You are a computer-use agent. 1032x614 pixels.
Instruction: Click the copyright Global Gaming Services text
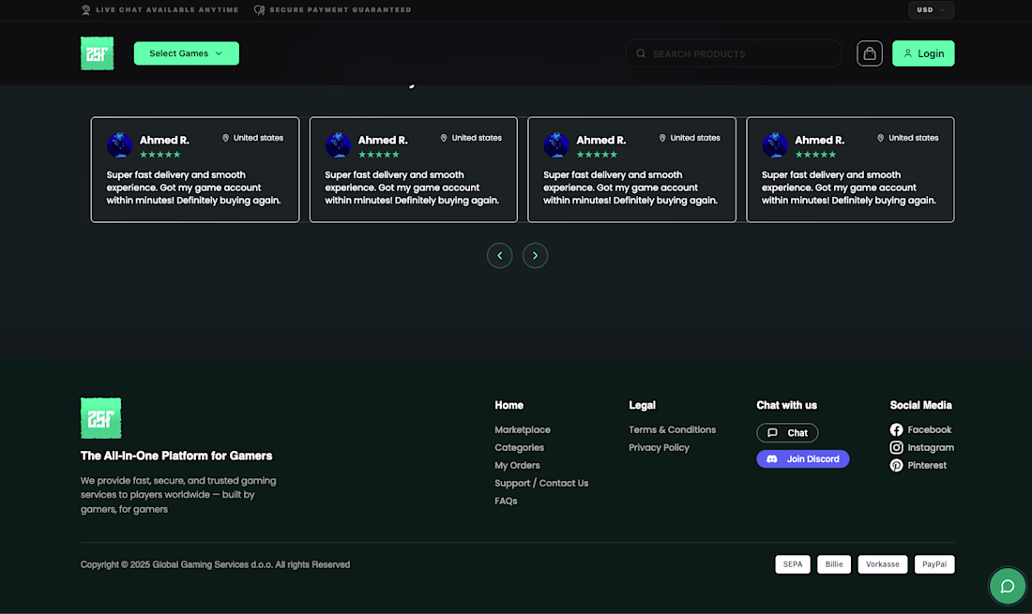click(x=215, y=564)
